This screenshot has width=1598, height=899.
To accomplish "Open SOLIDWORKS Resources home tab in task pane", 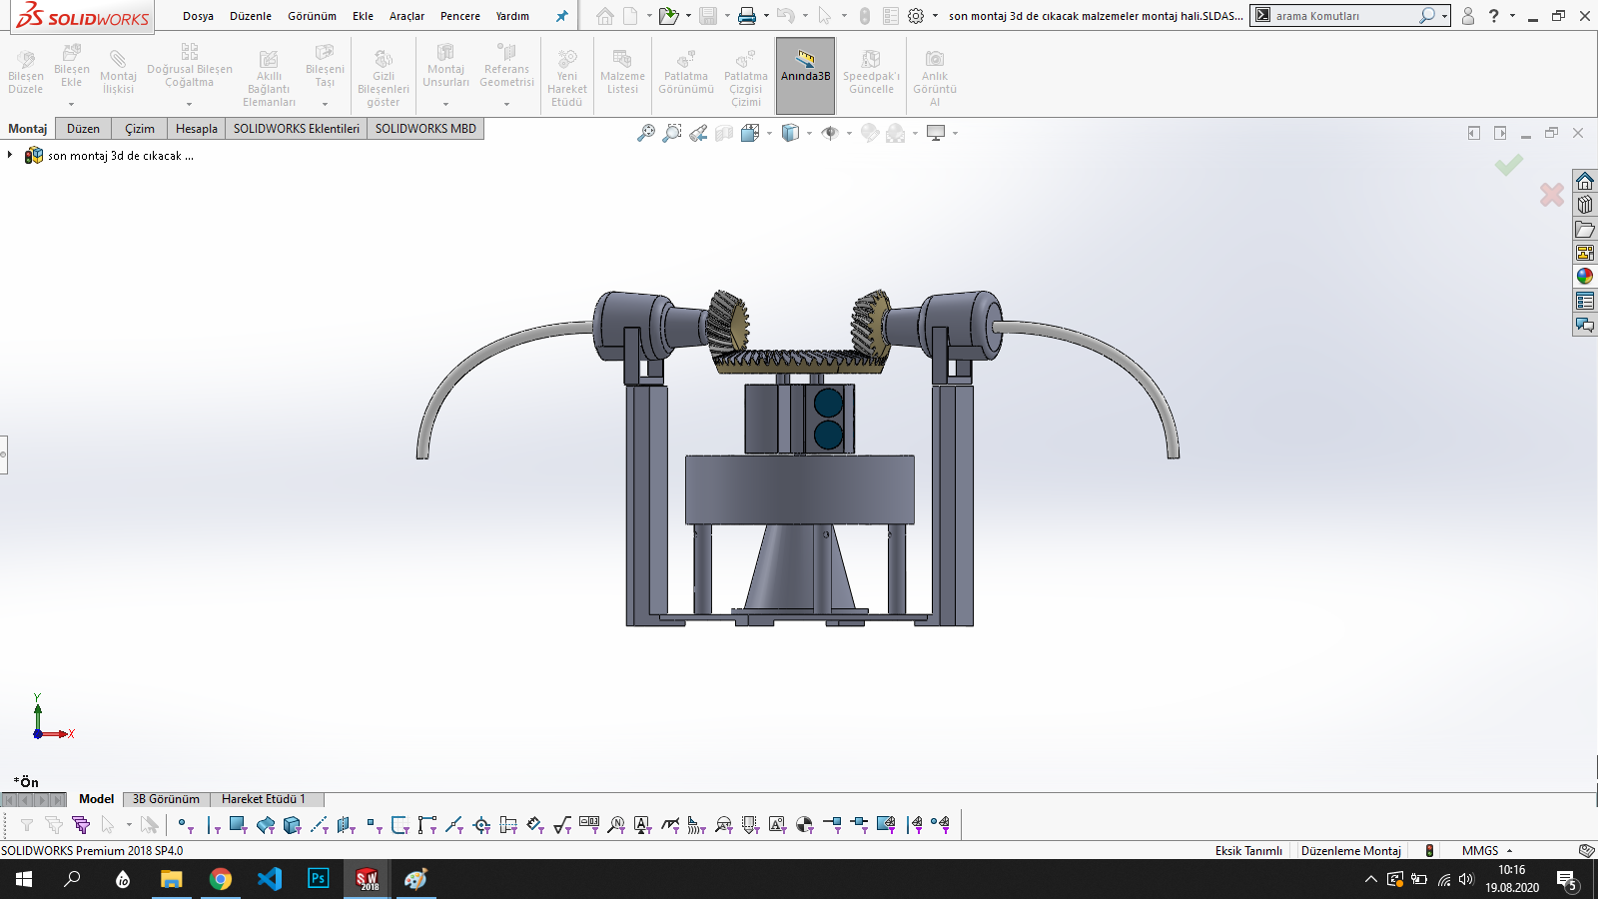I will pos(1585,181).
